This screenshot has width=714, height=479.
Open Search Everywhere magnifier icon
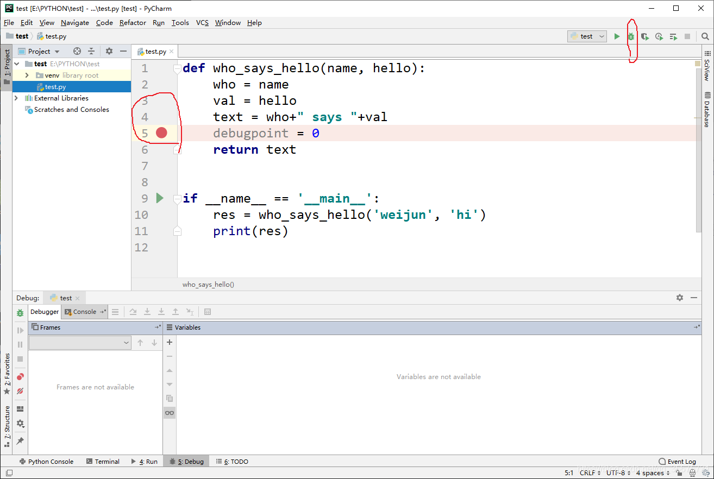tap(705, 36)
